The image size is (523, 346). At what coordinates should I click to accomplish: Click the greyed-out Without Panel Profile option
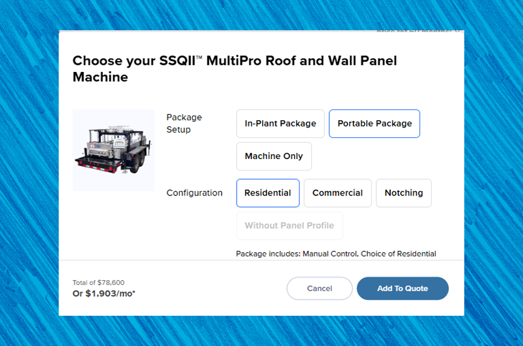(289, 226)
